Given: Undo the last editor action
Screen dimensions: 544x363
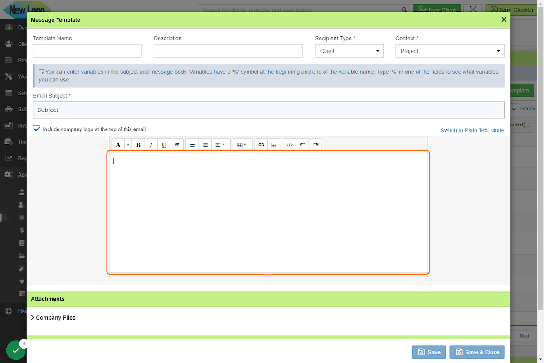Looking at the screenshot, I should [x=301, y=144].
